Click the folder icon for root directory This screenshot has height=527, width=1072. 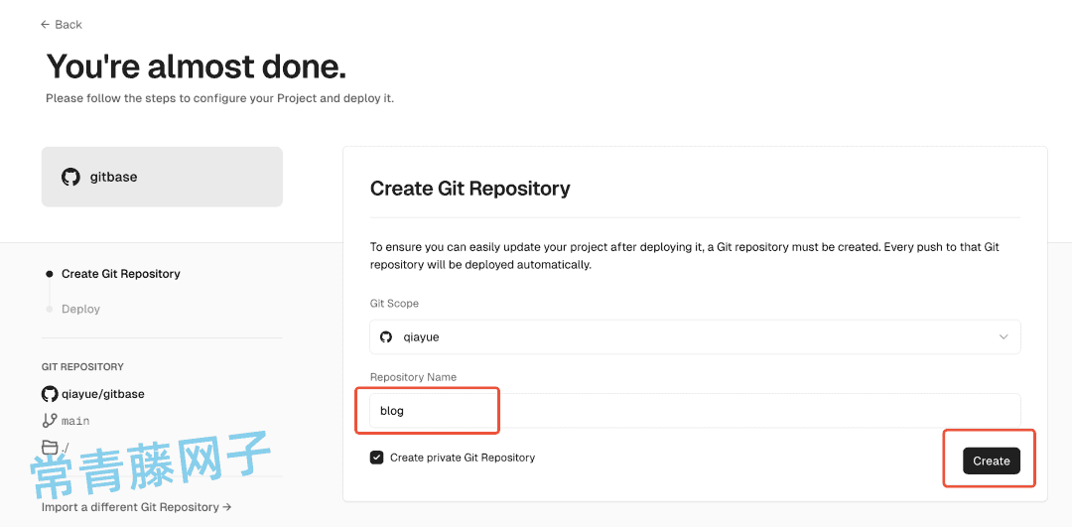50,448
